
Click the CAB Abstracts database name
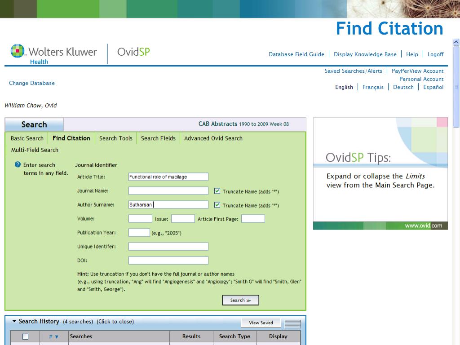[218, 124]
